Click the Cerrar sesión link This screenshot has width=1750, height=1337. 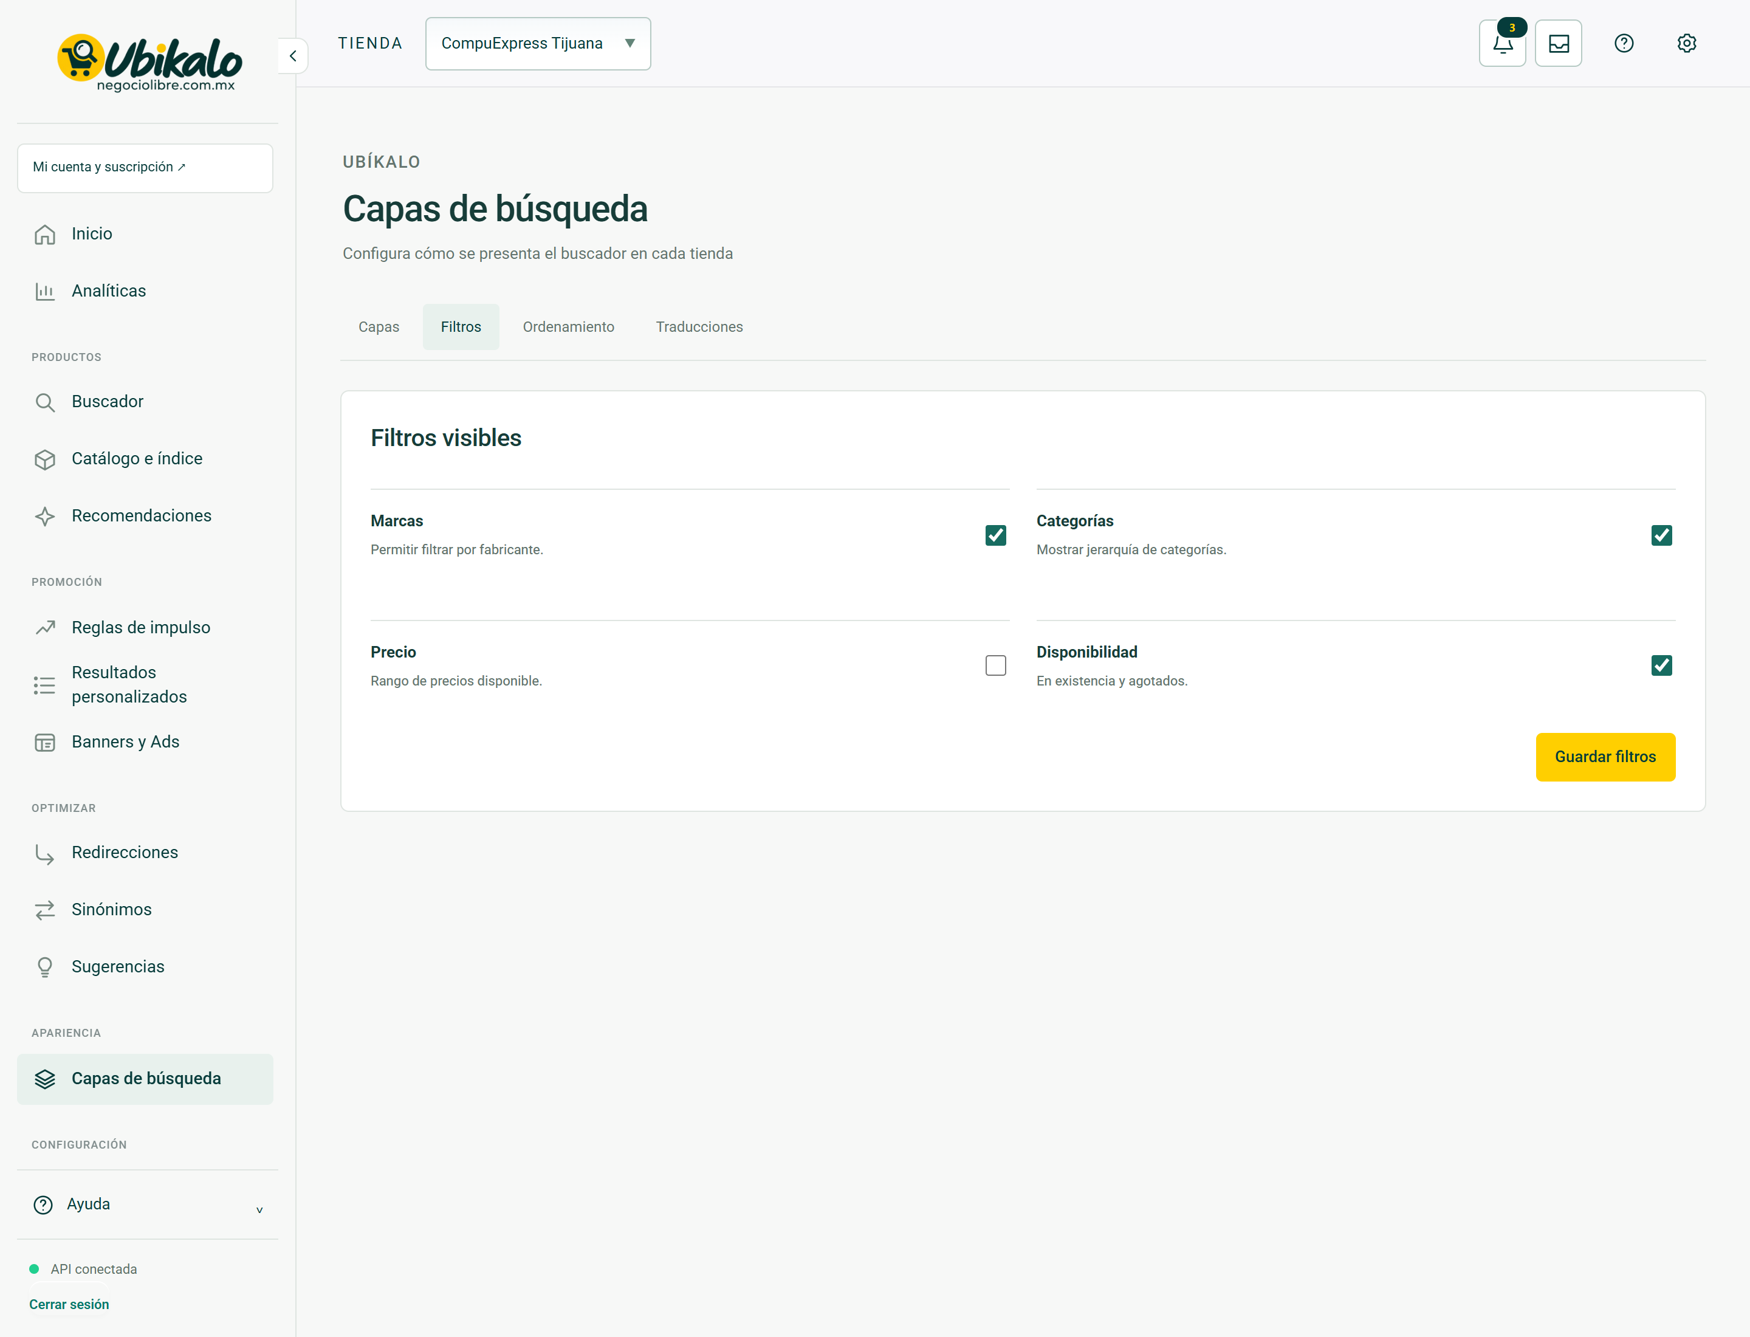coord(69,1304)
